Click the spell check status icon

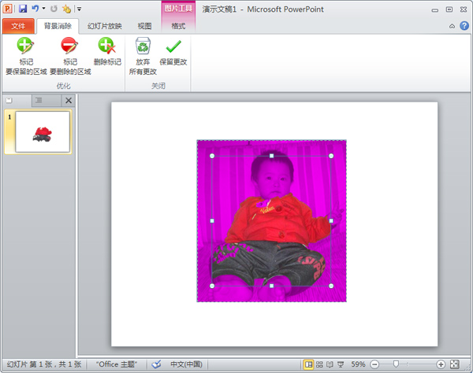click(x=156, y=364)
